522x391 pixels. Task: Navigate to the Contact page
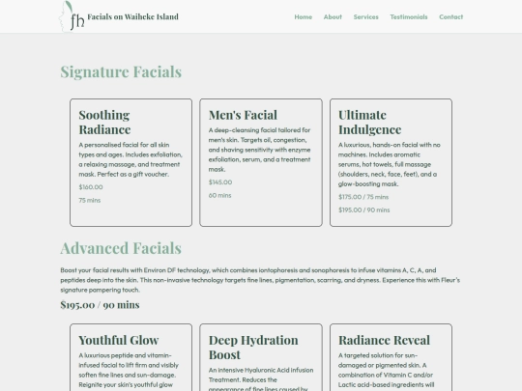point(450,17)
